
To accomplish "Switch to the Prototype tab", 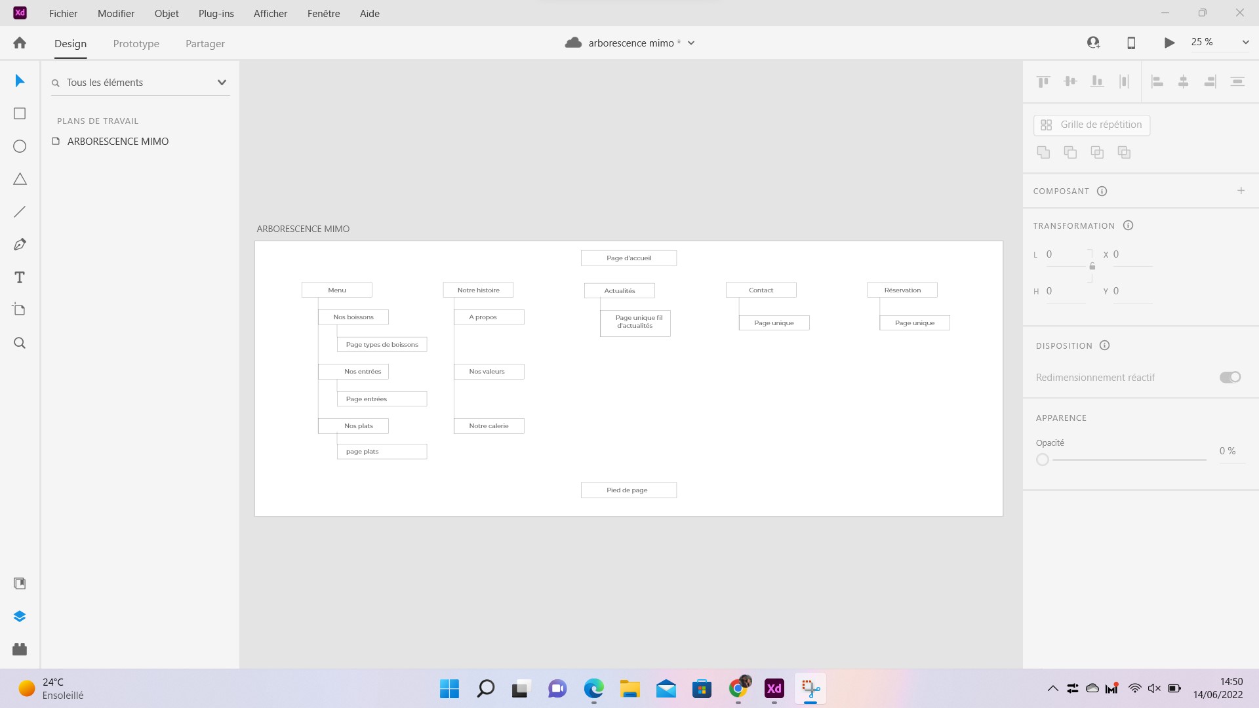I will [x=136, y=43].
